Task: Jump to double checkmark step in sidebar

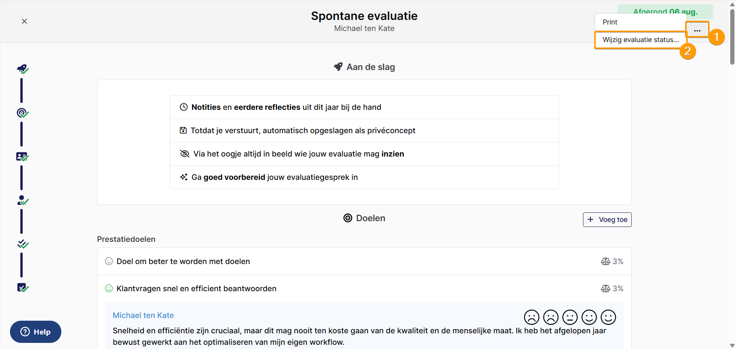Action: (23, 244)
